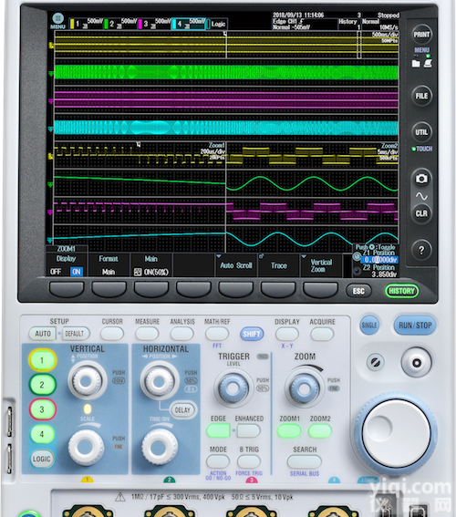Toggle the ZOOM2 key
The height and width of the screenshot is (517, 456).
click(x=320, y=430)
